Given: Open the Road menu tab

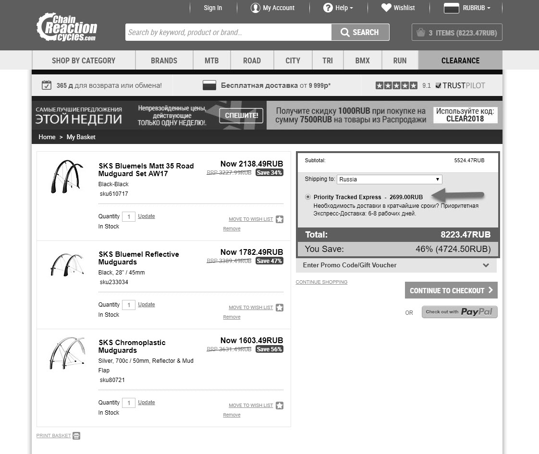Looking at the screenshot, I should pyautogui.click(x=252, y=60).
